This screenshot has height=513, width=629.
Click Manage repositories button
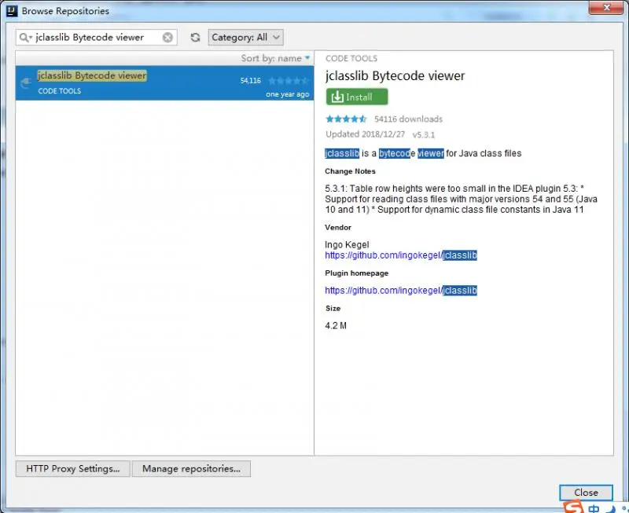191,468
